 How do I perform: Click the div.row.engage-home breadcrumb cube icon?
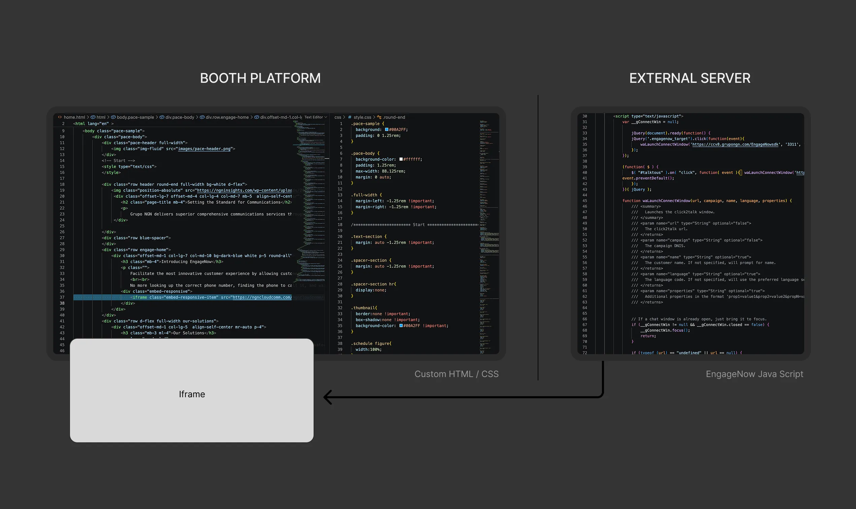pyautogui.click(x=202, y=117)
